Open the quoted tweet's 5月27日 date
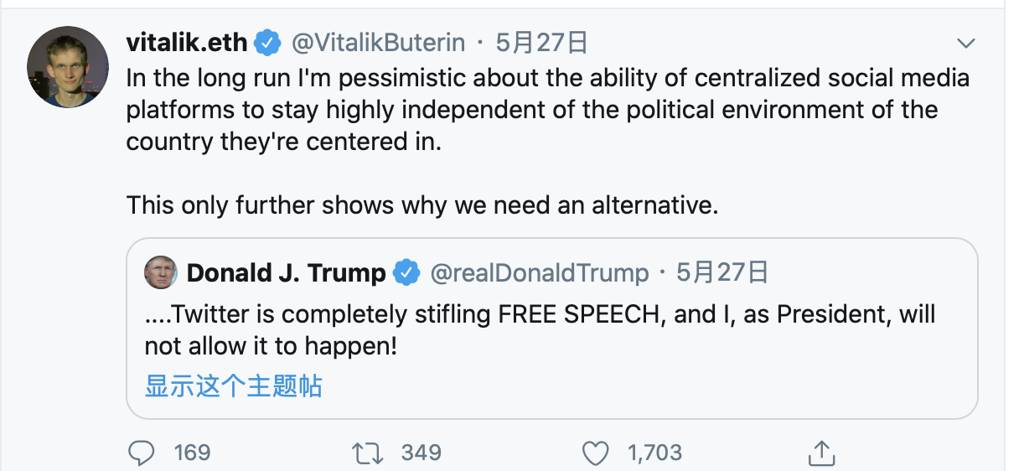This screenshot has height=471, width=1024. coord(722,272)
